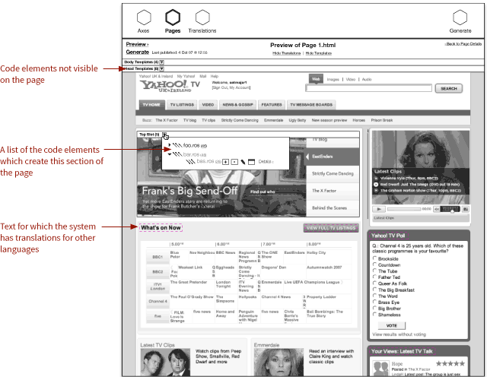
Task: Click icon beside Red Dwarf clip
Action: pos(376,185)
